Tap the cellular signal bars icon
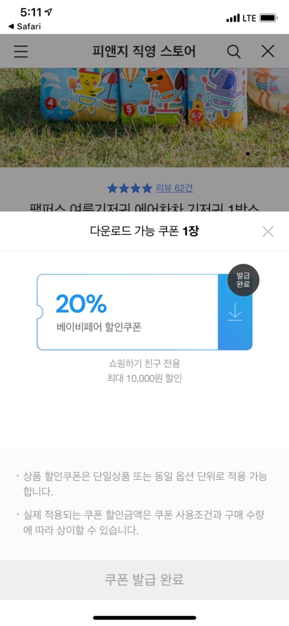Screen dimensions: 289x626 [x=233, y=19]
